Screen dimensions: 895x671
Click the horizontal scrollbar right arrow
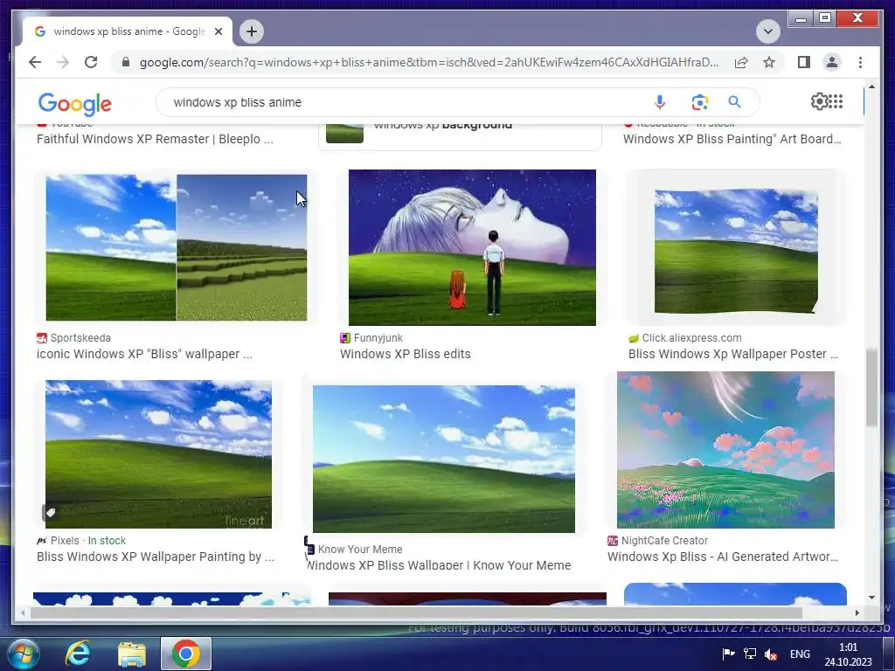(x=857, y=612)
